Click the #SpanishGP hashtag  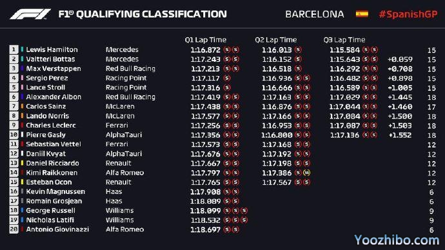coord(408,14)
